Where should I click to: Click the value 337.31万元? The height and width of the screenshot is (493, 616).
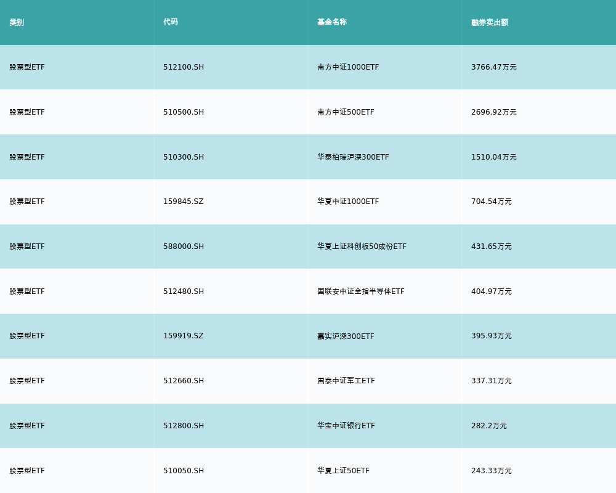[492, 381]
